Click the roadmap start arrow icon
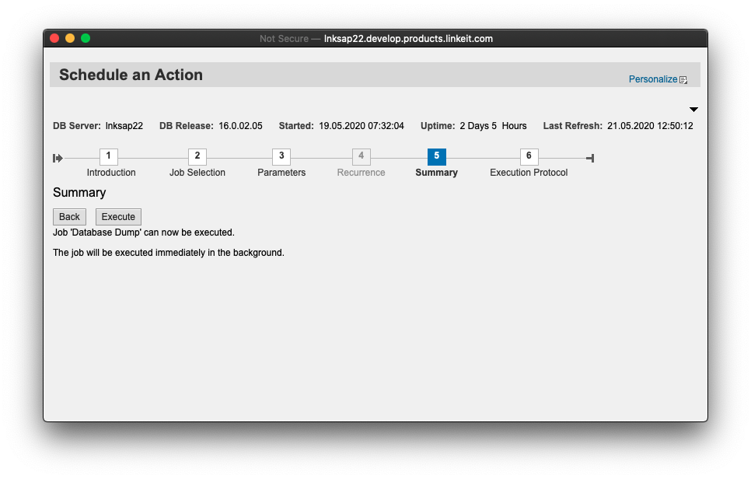Viewport: 751px width, 479px height. pyautogui.click(x=58, y=158)
